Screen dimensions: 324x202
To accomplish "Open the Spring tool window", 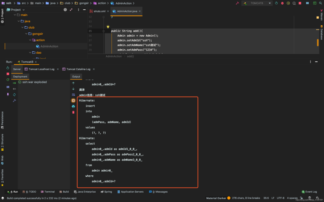I will coord(106,191).
